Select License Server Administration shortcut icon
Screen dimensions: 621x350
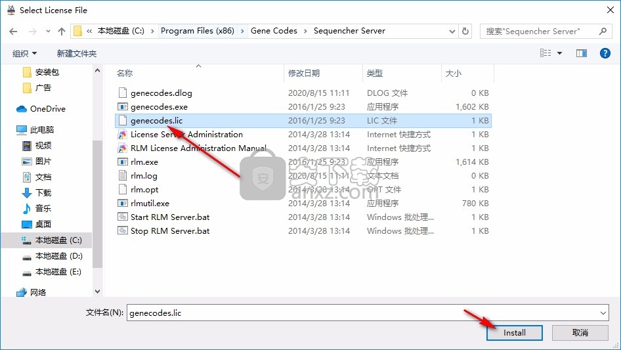123,135
